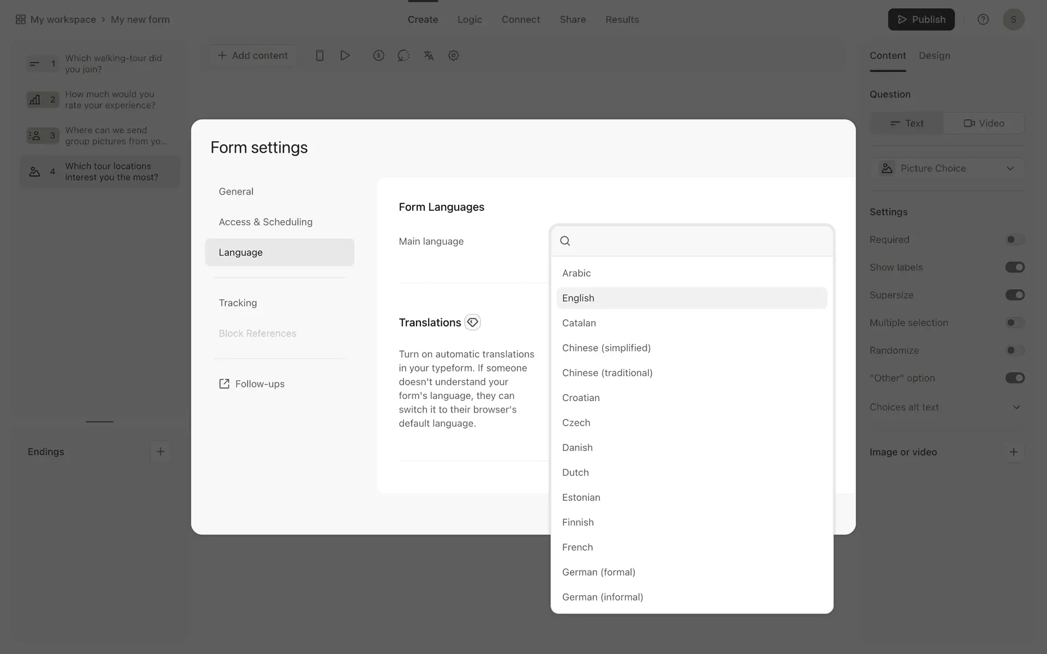Select French from the language list
1047x654 pixels.
pos(577,547)
